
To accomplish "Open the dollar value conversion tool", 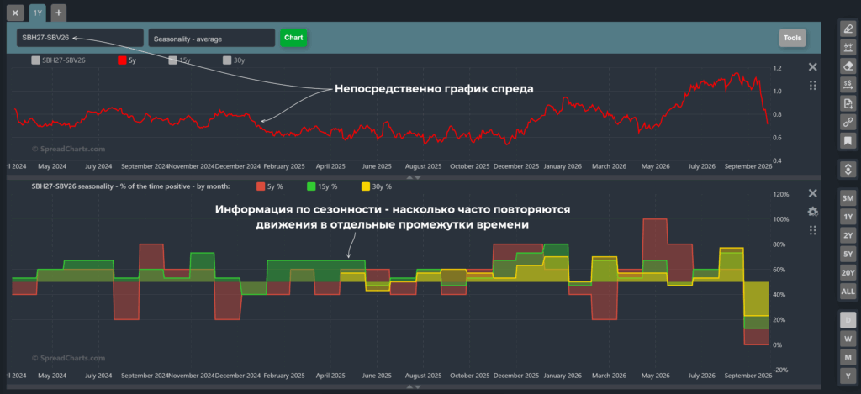I will coord(848,85).
